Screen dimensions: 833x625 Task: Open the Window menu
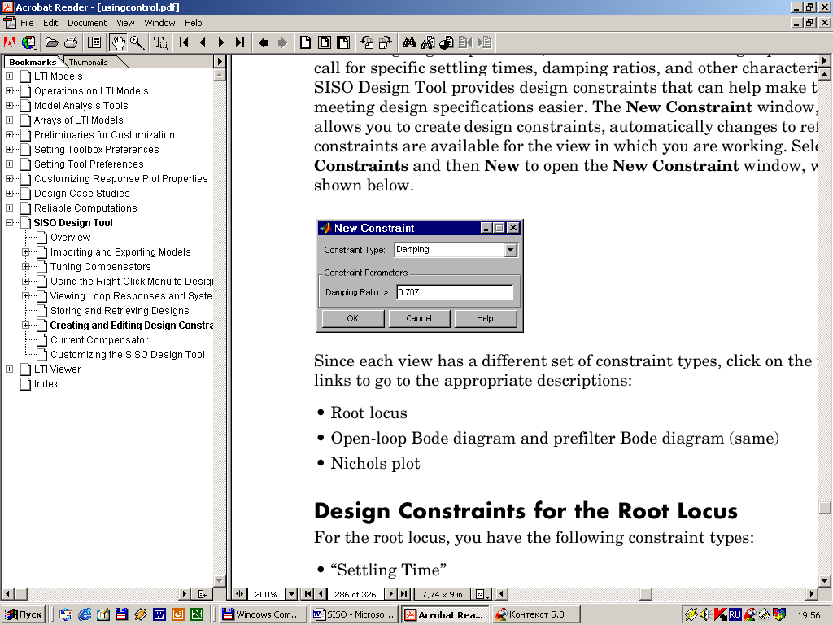click(160, 23)
